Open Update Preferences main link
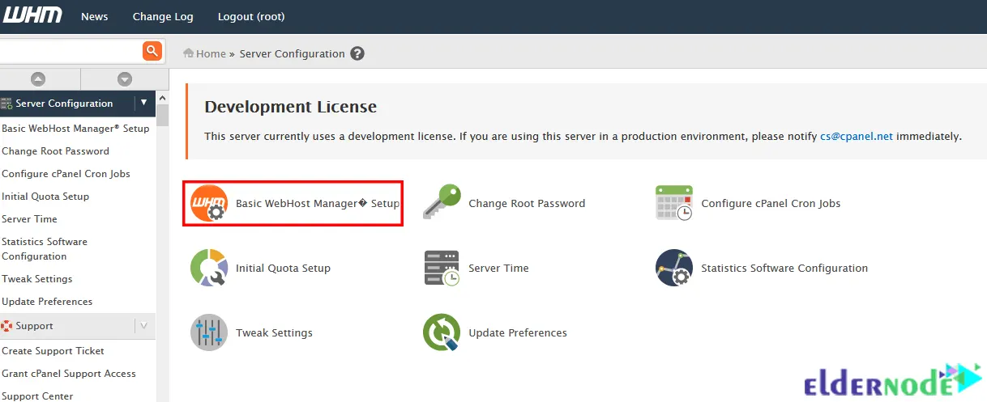The width and height of the screenshot is (987, 402). (518, 332)
